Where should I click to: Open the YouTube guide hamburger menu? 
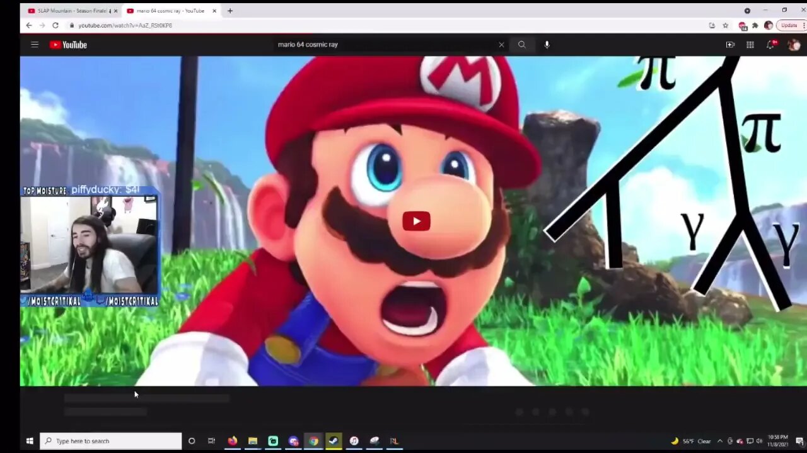coord(35,45)
